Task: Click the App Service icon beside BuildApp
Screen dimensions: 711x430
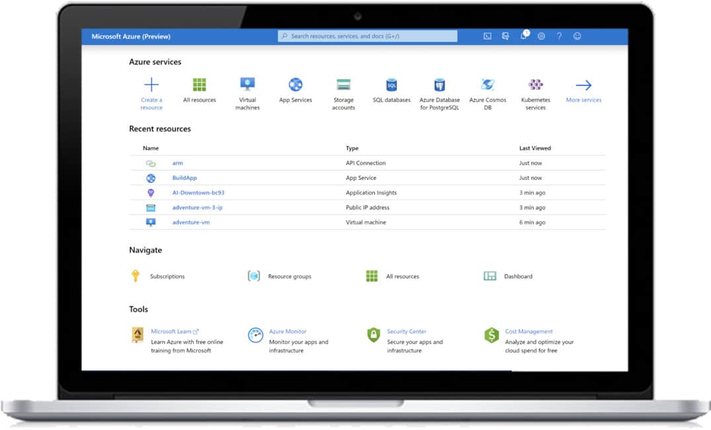Action: (151, 178)
